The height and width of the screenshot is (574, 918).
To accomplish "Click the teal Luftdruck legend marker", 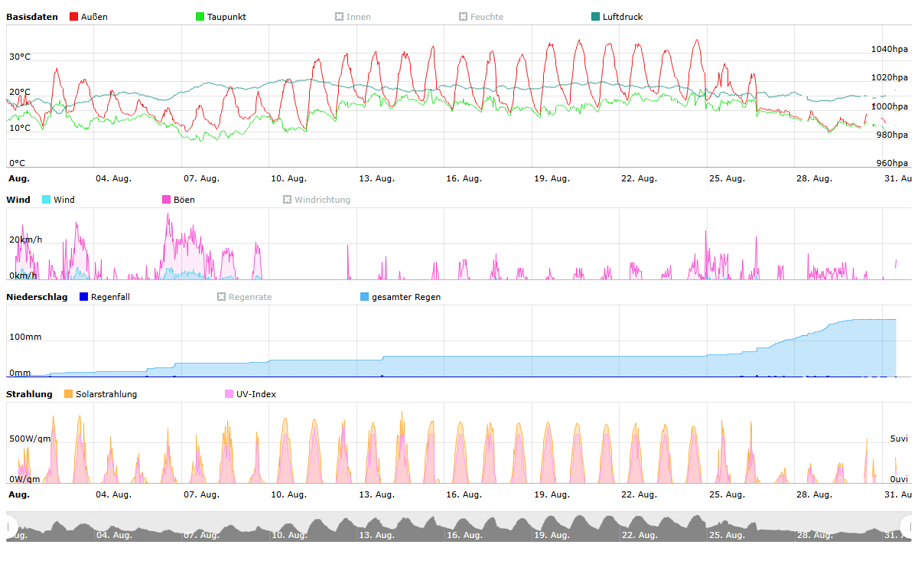I will point(596,17).
